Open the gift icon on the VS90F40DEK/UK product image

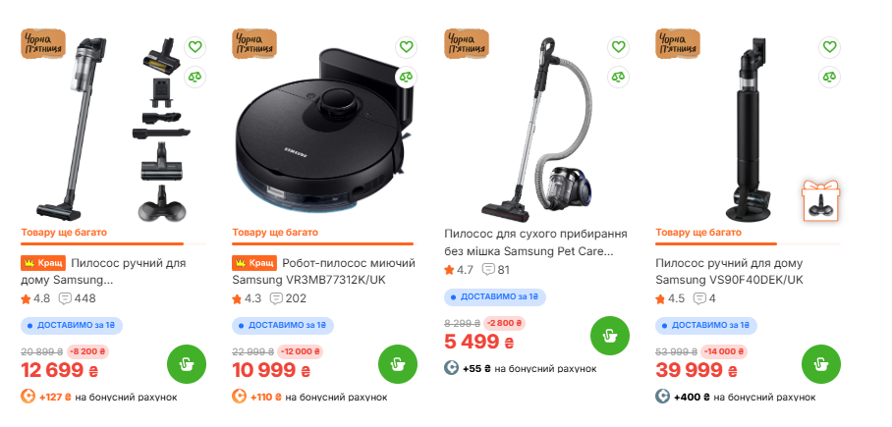821,200
